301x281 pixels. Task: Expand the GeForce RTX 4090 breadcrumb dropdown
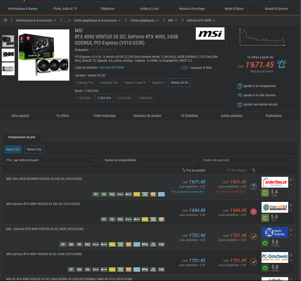point(214,20)
